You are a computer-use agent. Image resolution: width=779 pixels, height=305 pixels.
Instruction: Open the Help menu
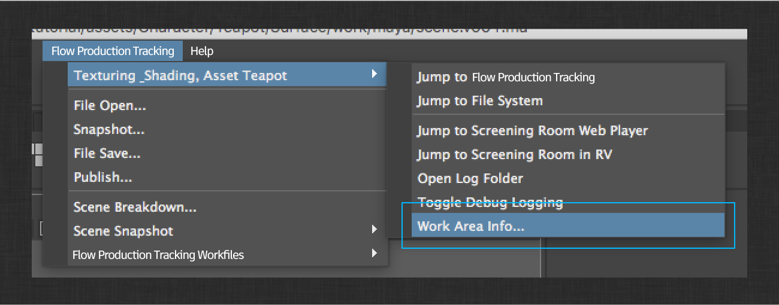[202, 51]
